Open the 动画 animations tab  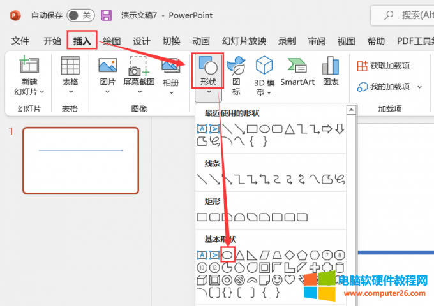(201, 41)
